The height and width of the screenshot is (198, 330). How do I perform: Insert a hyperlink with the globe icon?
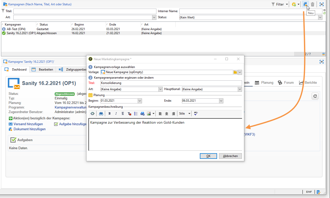(142, 114)
